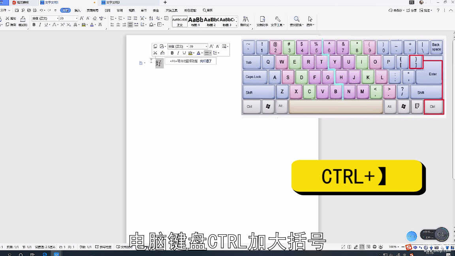
Task: Open the Text Tools wrench icon
Action: point(278,19)
